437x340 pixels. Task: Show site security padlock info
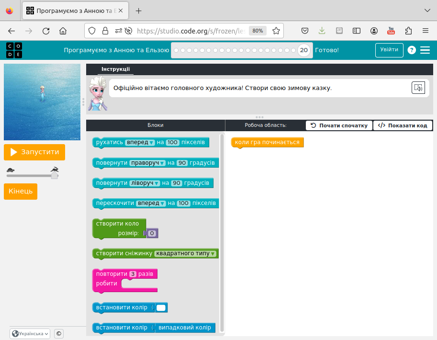click(105, 31)
